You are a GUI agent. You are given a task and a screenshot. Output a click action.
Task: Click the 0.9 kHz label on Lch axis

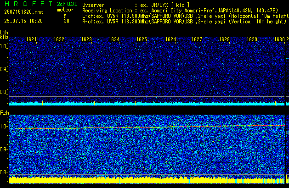coord(4,69)
